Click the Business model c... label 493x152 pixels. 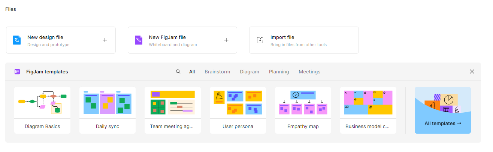pyautogui.click(x=368, y=127)
